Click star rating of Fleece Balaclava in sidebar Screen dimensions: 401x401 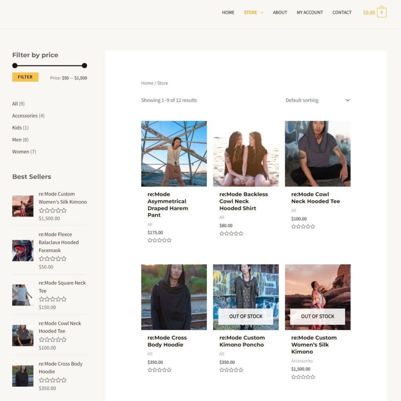coord(52,258)
